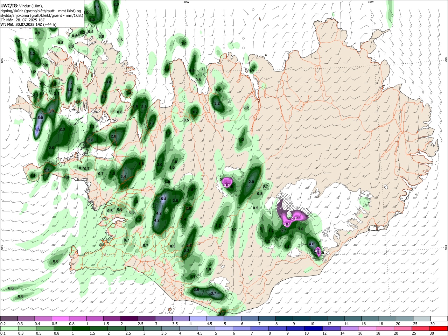The image size is (448, 336).
Task: Click the 4.0 precipitation value on the map
Action: (x=69, y=90)
